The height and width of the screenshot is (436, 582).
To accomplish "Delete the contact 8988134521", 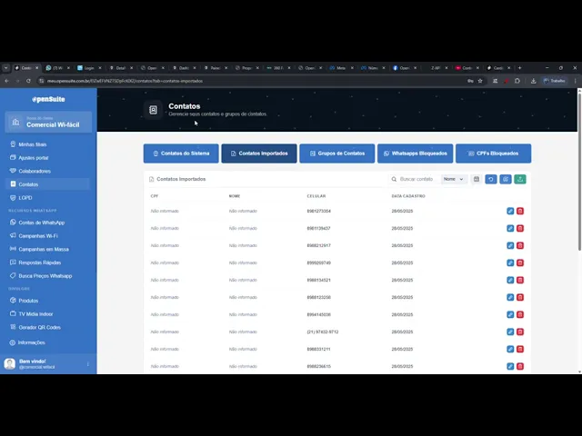I will pos(520,280).
